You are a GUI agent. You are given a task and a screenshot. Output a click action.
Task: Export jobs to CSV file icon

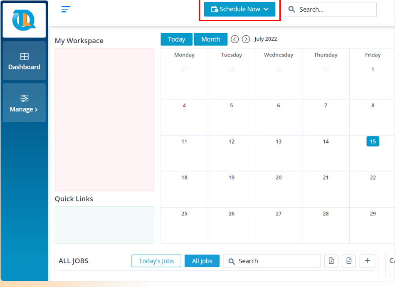pyautogui.click(x=349, y=261)
